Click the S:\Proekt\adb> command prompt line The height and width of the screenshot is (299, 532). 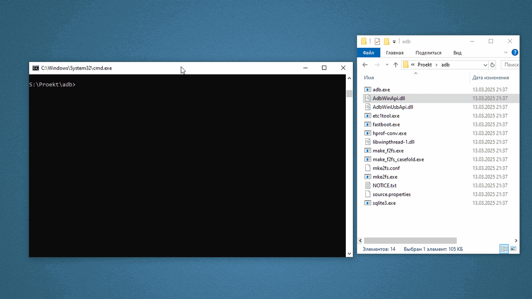(x=53, y=84)
